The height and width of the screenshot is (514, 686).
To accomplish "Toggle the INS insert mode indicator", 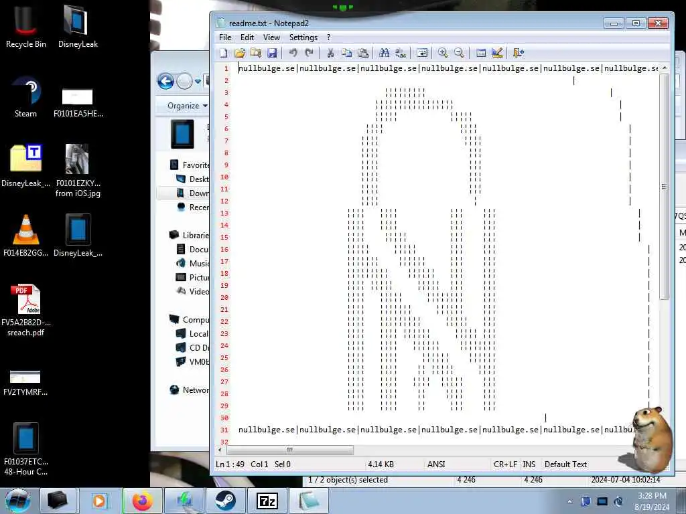I will pyautogui.click(x=529, y=464).
